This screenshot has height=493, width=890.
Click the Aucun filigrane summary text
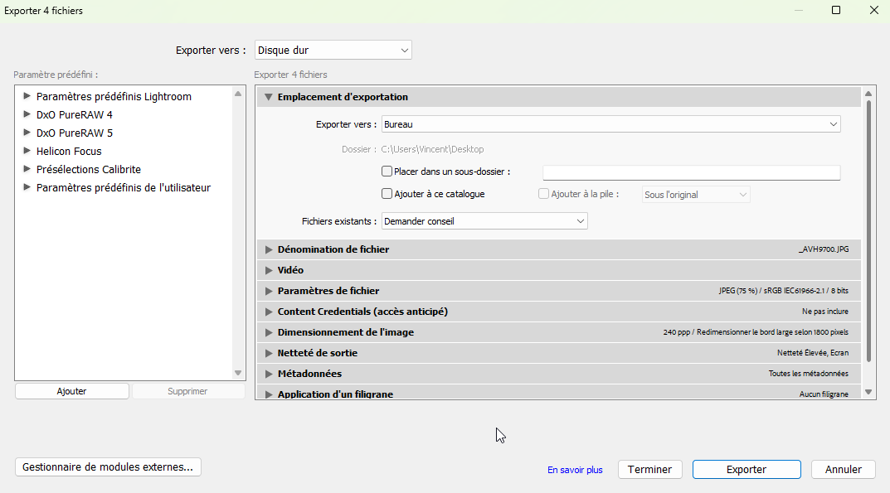tap(824, 394)
